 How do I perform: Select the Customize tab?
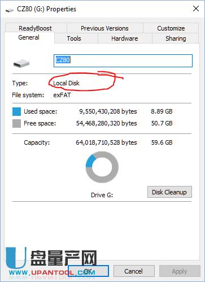point(171,28)
